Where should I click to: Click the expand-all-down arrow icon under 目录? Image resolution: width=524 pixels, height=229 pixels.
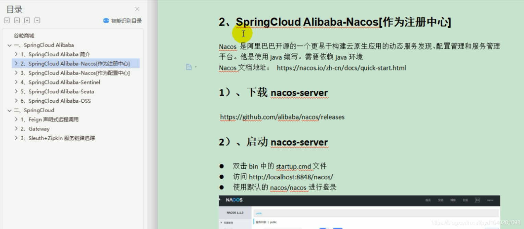pos(7,21)
